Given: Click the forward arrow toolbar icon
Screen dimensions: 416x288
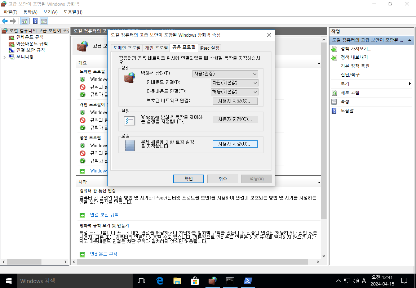Looking at the screenshot, I should coord(13,21).
